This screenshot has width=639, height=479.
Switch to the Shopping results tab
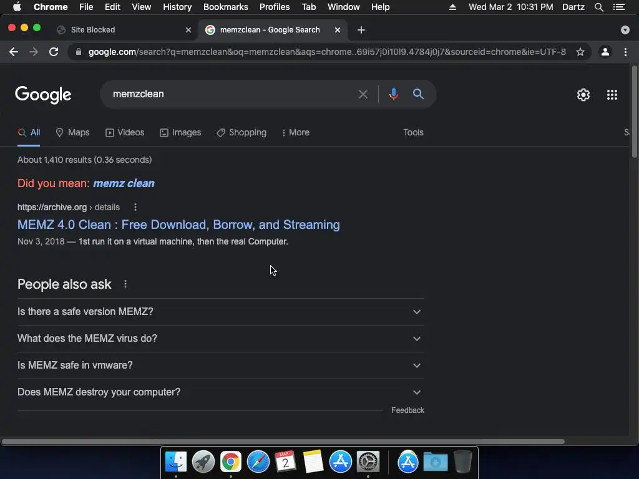241,132
